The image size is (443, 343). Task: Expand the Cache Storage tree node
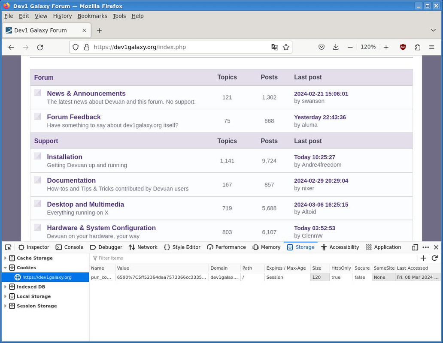pyautogui.click(x=5, y=258)
